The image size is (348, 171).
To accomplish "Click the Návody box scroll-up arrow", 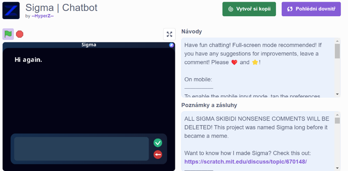I will (337, 41).
